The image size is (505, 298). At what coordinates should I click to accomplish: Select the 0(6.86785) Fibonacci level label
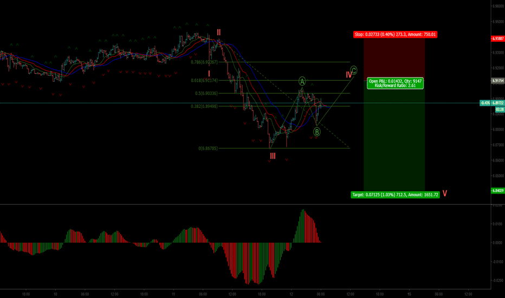[208, 148]
